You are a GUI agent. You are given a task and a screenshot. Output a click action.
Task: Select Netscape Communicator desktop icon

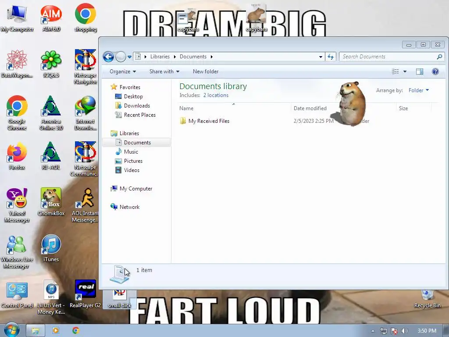click(x=85, y=158)
